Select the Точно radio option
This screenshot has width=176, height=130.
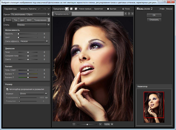(x=123, y=9)
